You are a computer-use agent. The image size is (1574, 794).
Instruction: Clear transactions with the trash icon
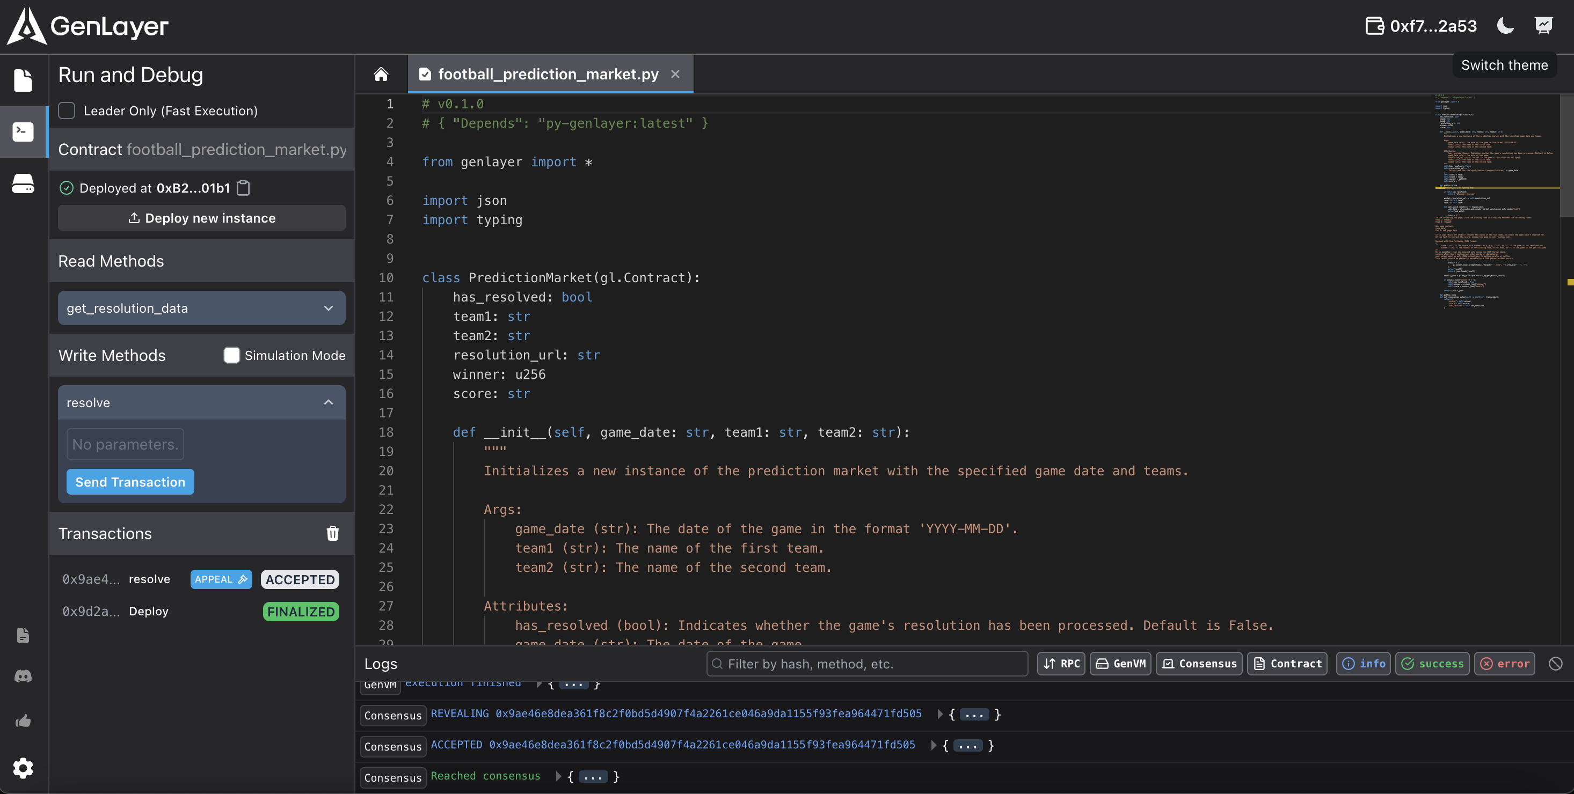click(x=332, y=533)
